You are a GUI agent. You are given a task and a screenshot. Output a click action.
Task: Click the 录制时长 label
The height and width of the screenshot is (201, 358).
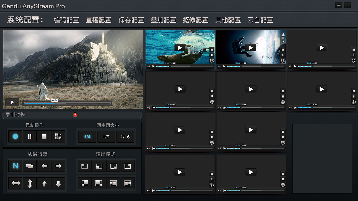click(16, 115)
